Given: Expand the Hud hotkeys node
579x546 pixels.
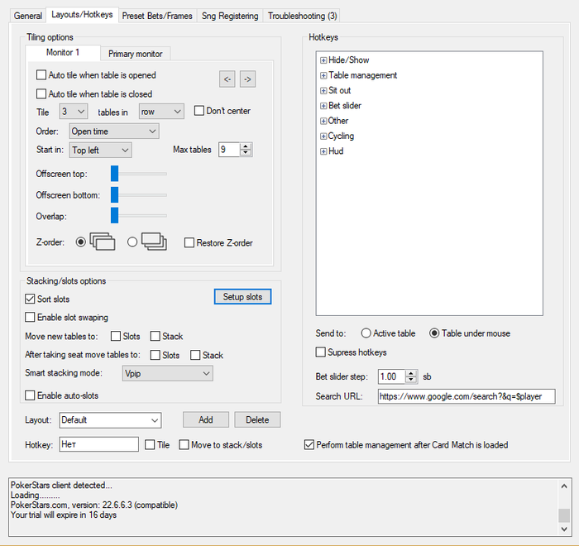Looking at the screenshot, I should pyautogui.click(x=323, y=151).
